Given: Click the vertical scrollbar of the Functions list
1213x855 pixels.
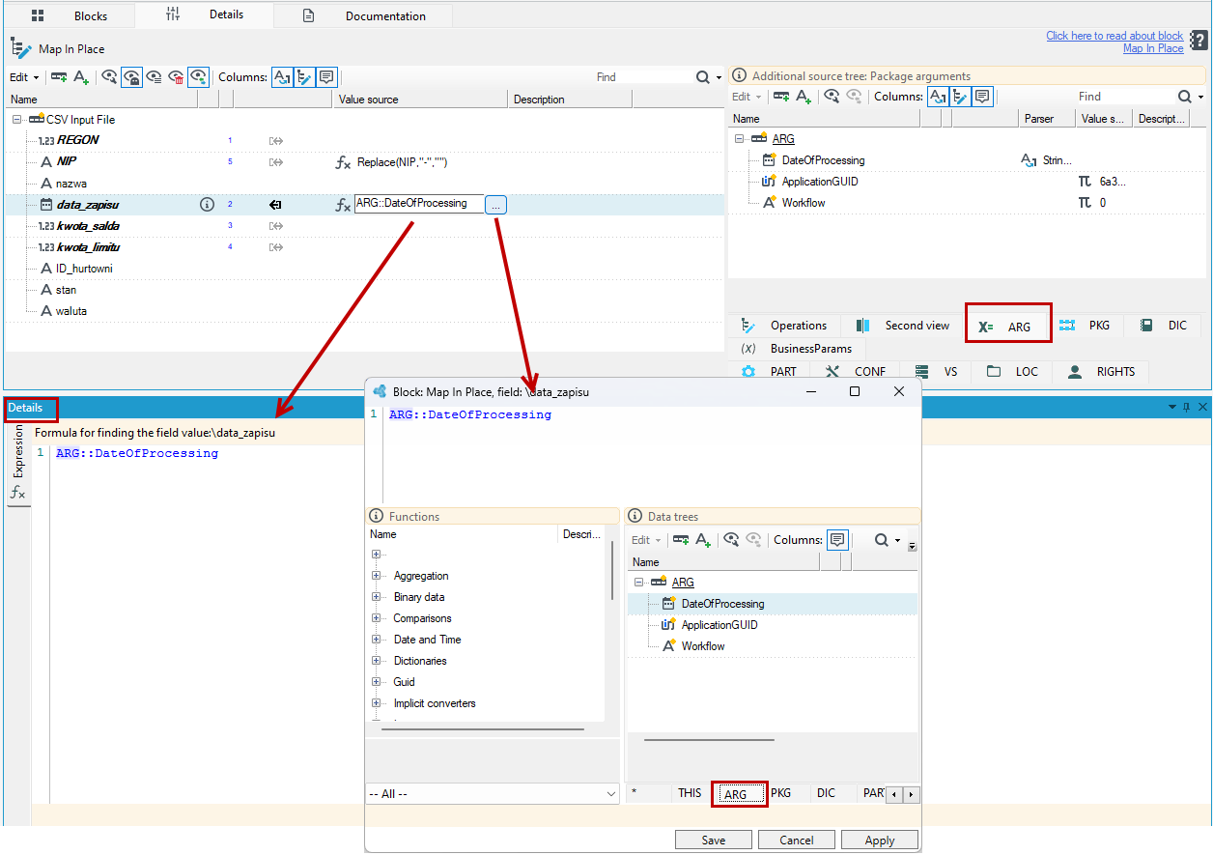Looking at the screenshot, I should tap(612, 570).
